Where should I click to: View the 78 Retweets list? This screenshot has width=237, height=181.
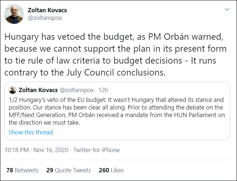point(22,170)
